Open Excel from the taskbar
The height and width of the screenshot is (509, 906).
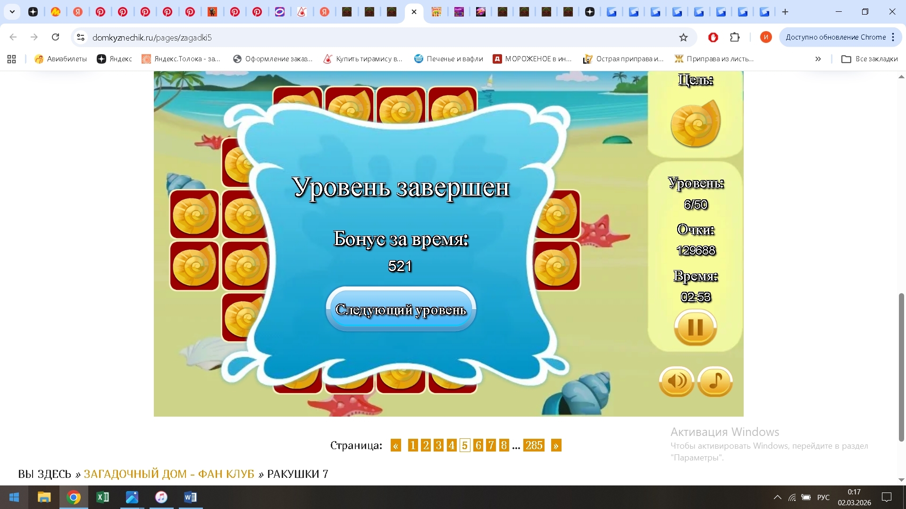coord(103,497)
